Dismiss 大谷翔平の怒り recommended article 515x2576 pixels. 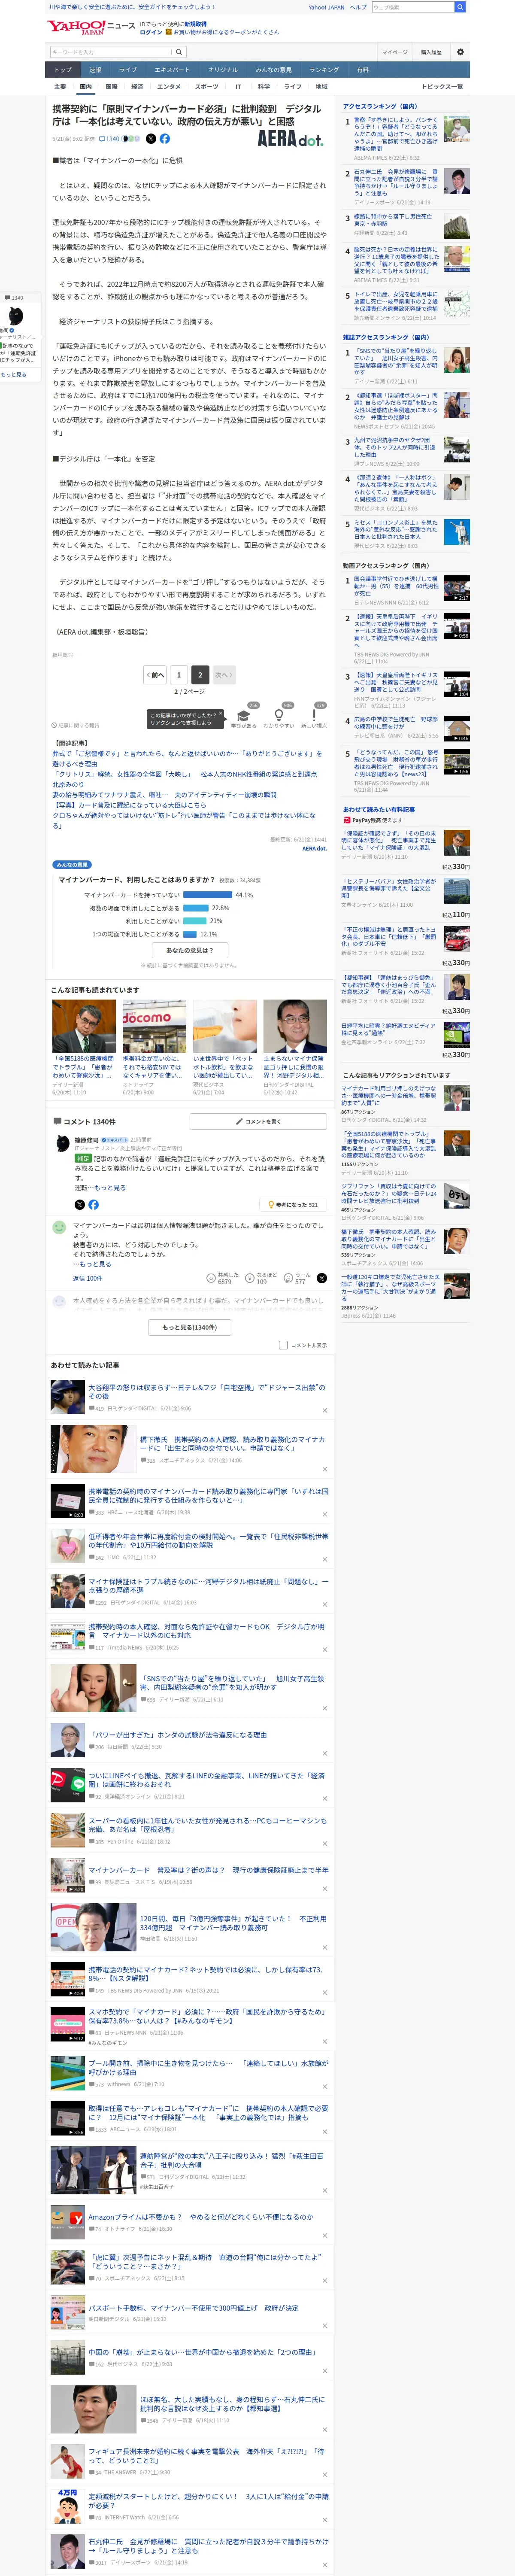pyautogui.click(x=324, y=1410)
